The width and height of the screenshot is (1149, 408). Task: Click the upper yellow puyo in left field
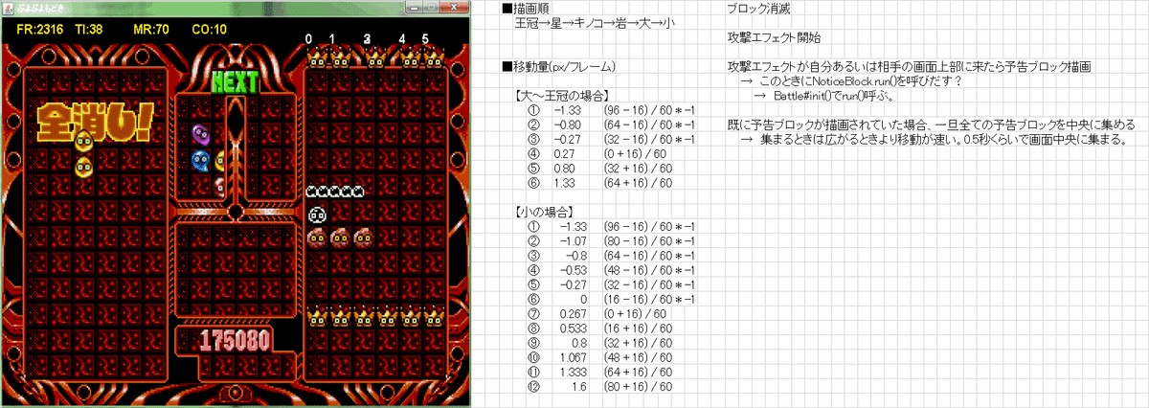(84, 143)
